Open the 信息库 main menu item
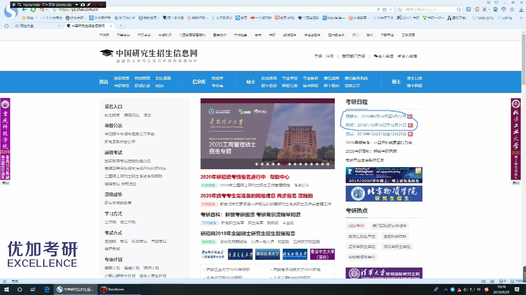 pyautogui.click(x=199, y=82)
